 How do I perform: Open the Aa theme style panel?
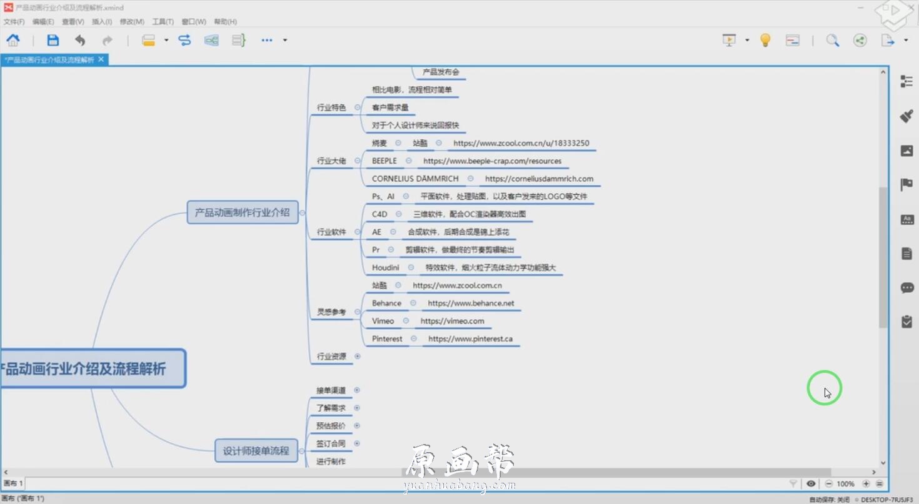pos(906,219)
